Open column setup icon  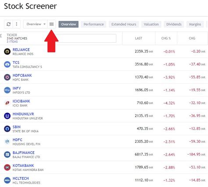[51, 24]
